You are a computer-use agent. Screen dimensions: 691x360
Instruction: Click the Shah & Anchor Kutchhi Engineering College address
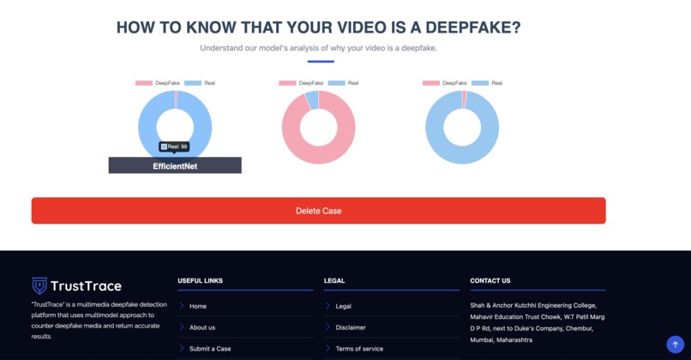538,322
